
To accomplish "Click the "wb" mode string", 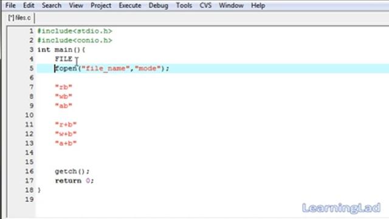I will (x=63, y=96).
